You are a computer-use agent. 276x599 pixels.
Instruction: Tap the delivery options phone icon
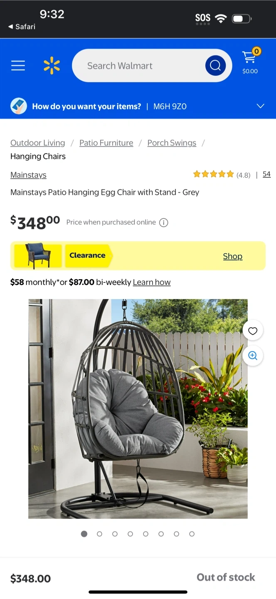(x=19, y=106)
